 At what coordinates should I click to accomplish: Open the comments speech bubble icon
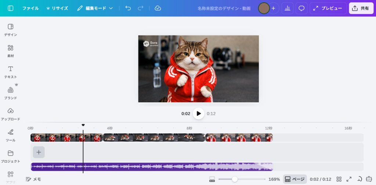(x=301, y=8)
